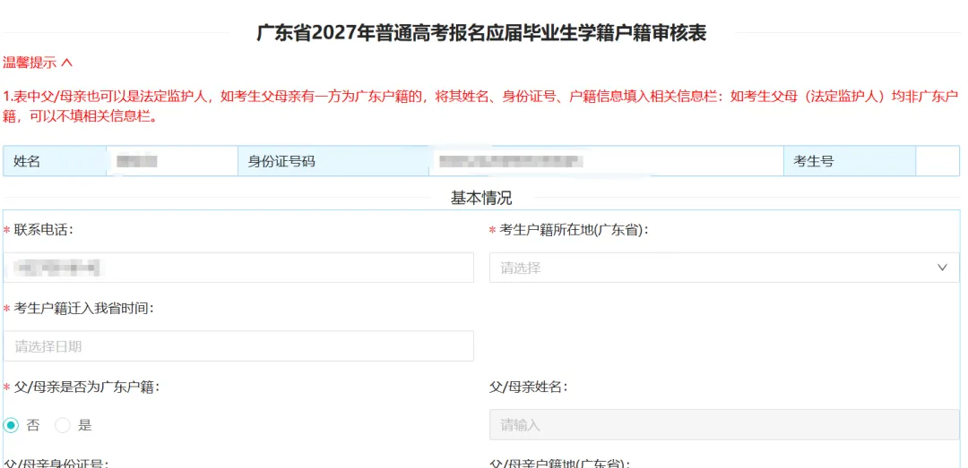
Task: Click the page title 广东省2027年普通高考报名应届毕业生学籍户籍审核表
Action: (x=481, y=33)
